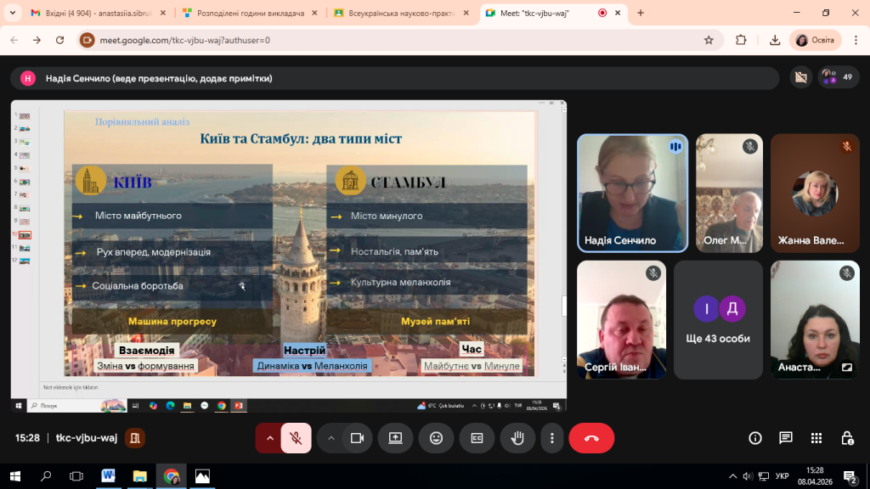Toggle the camera on or off

(357, 438)
